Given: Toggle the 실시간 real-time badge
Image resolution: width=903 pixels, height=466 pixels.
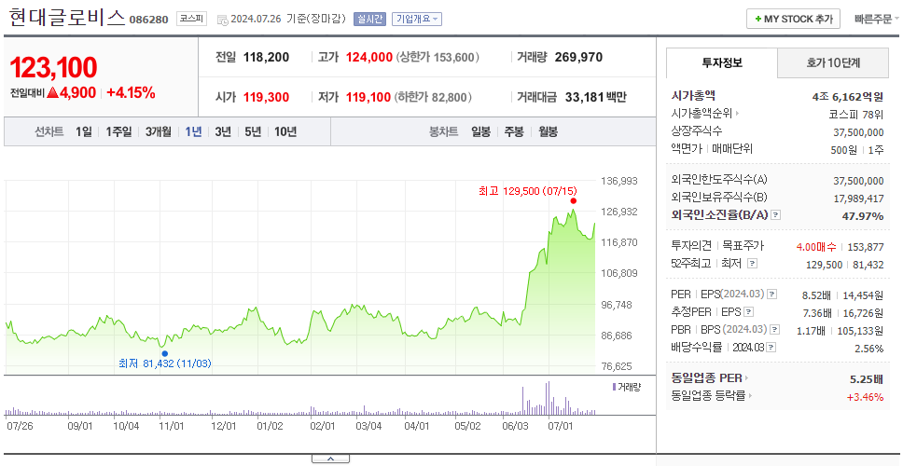Looking at the screenshot, I should pyautogui.click(x=369, y=19).
